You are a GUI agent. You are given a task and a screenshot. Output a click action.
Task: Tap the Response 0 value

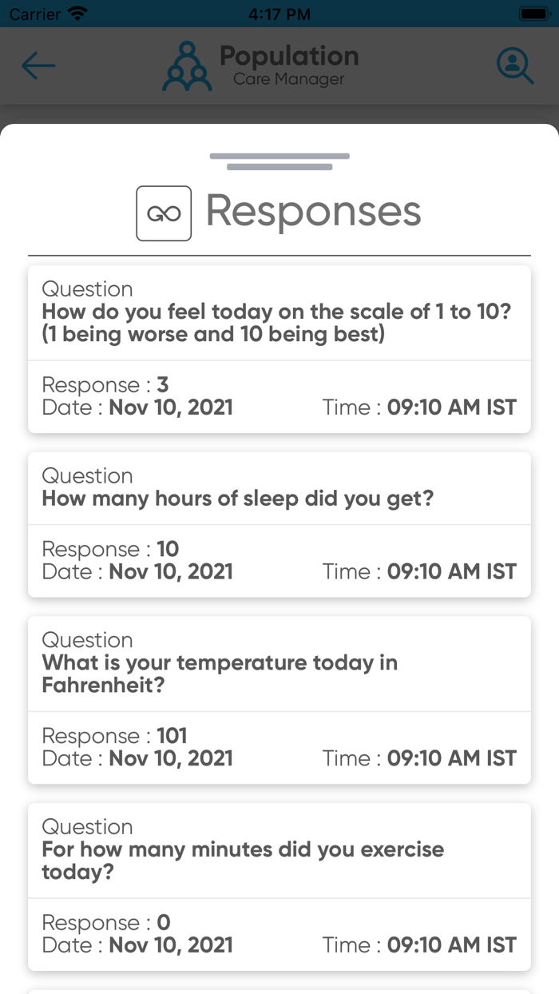[x=164, y=923]
